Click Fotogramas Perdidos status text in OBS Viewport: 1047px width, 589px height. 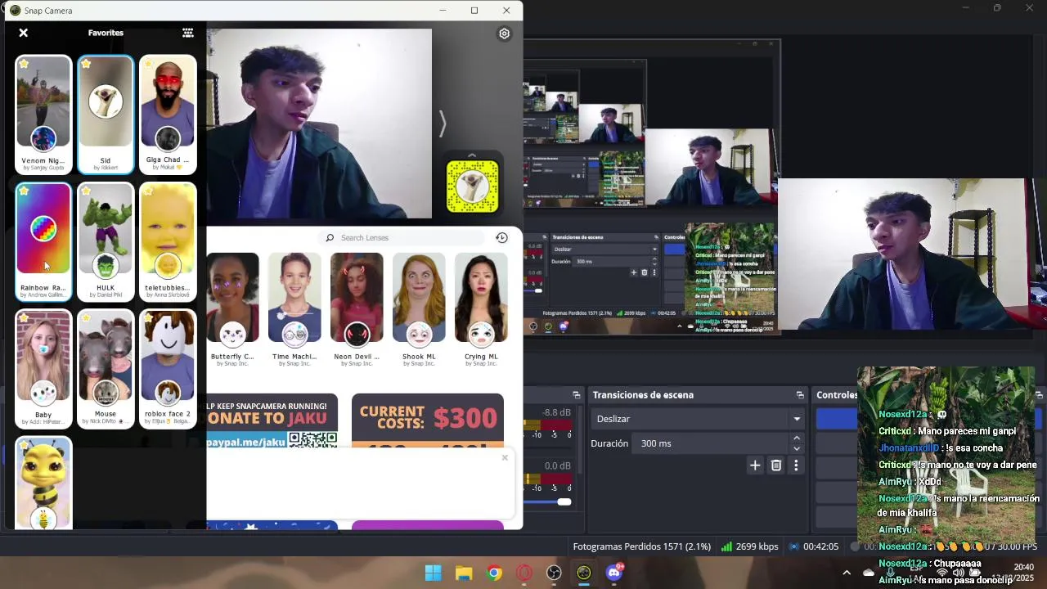coord(642,546)
